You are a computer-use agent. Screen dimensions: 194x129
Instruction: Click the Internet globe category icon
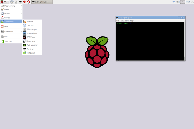pos(2,14)
